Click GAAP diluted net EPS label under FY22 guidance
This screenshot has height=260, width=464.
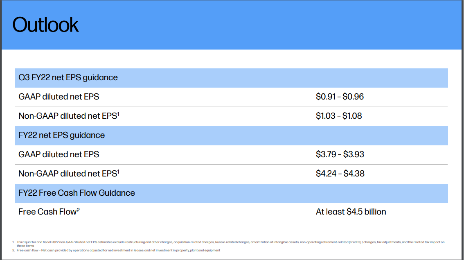pyautogui.click(x=59, y=155)
